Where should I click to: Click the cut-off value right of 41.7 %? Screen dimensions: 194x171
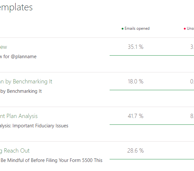click(x=192, y=116)
